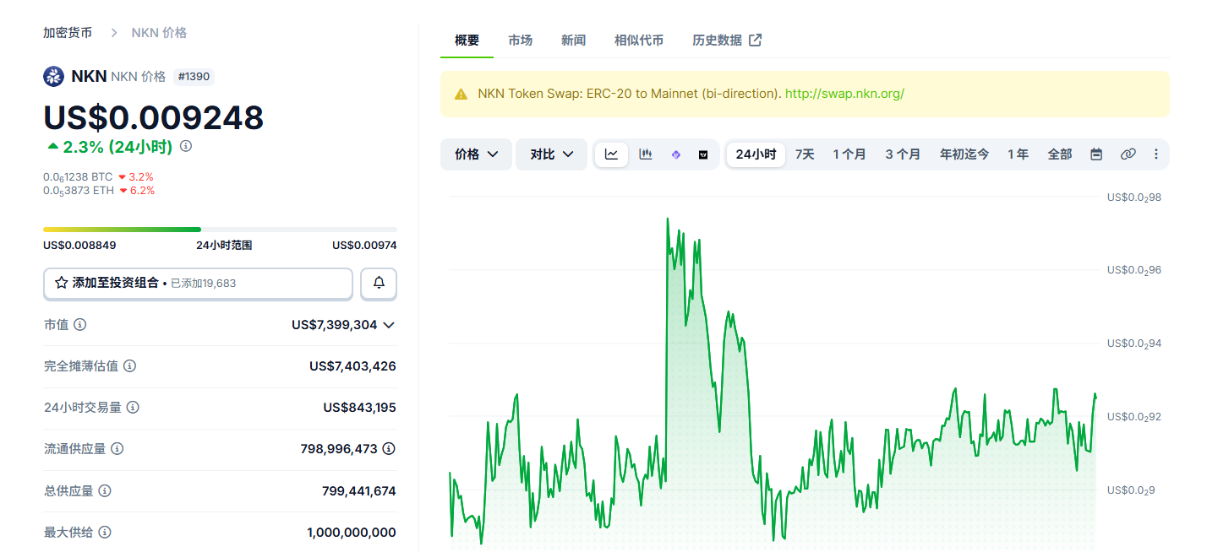Show info for 完全摊薄估值

click(129, 365)
